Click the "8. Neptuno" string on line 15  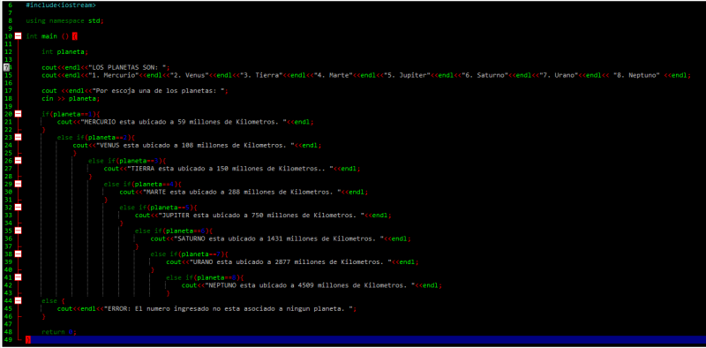637,75
